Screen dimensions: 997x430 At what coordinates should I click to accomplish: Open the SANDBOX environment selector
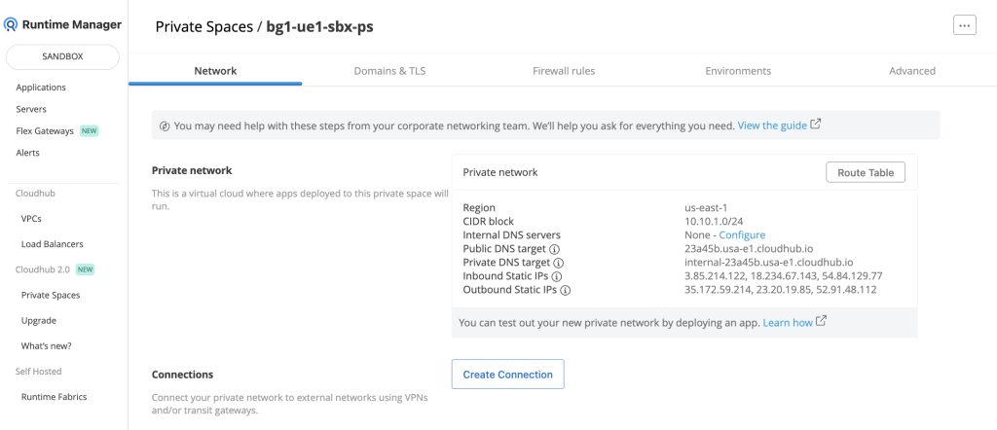(x=63, y=56)
